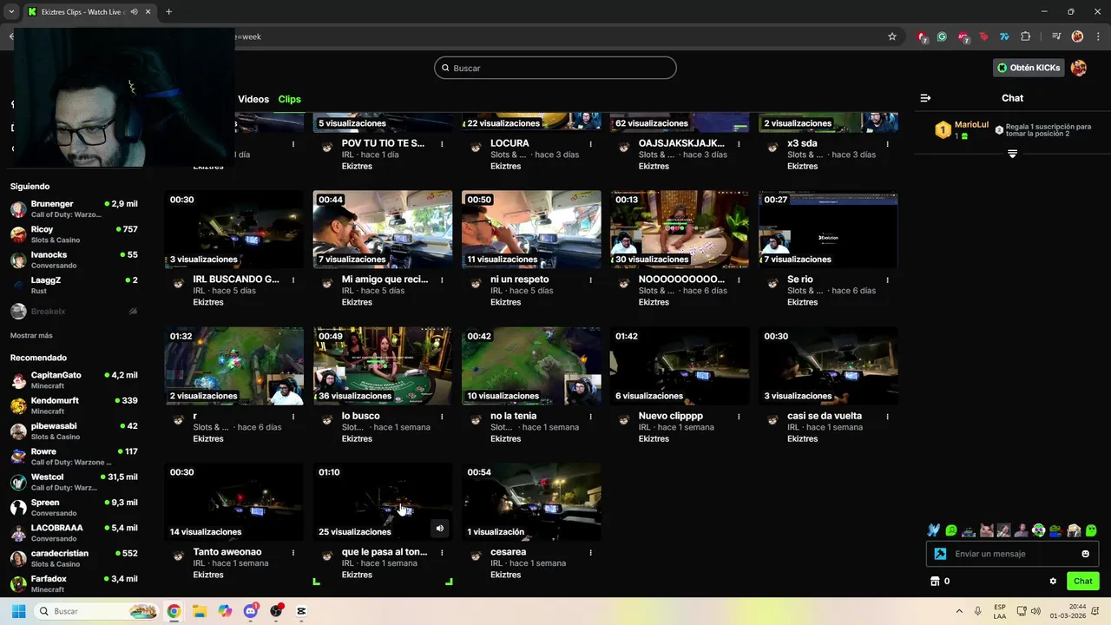
Task: Collapse the chat panel with arrow-lines icon
Action: pyautogui.click(x=925, y=98)
